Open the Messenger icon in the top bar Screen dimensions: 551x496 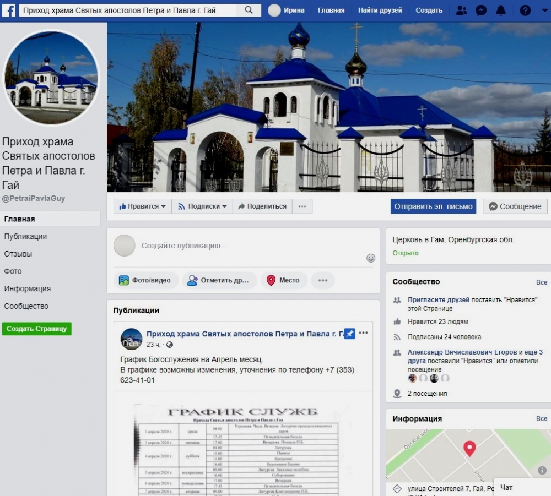pyautogui.click(x=480, y=10)
